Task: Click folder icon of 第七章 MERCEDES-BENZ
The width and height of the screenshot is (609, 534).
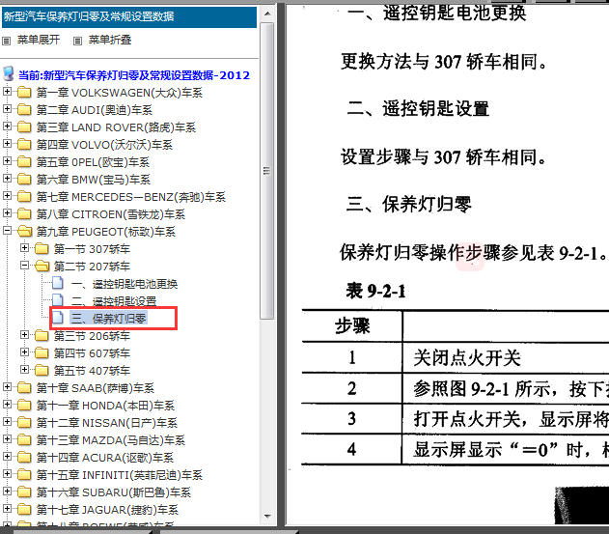Action: click(x=24, y=197)
